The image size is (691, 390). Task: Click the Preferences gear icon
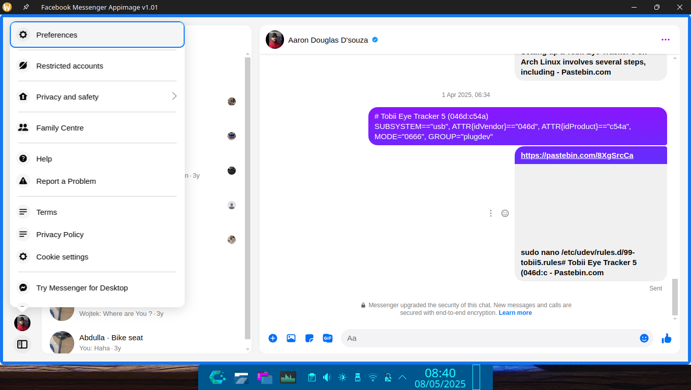click(23, 35)
